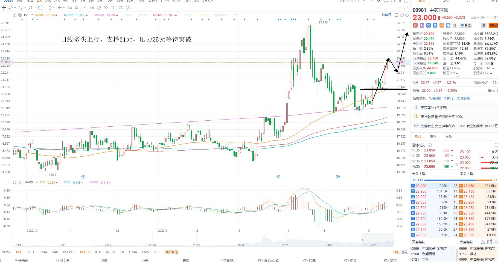Viewport: 498px width, 262px height.
Task: Click the historical range navigator timeline
Action: (203, 240)
